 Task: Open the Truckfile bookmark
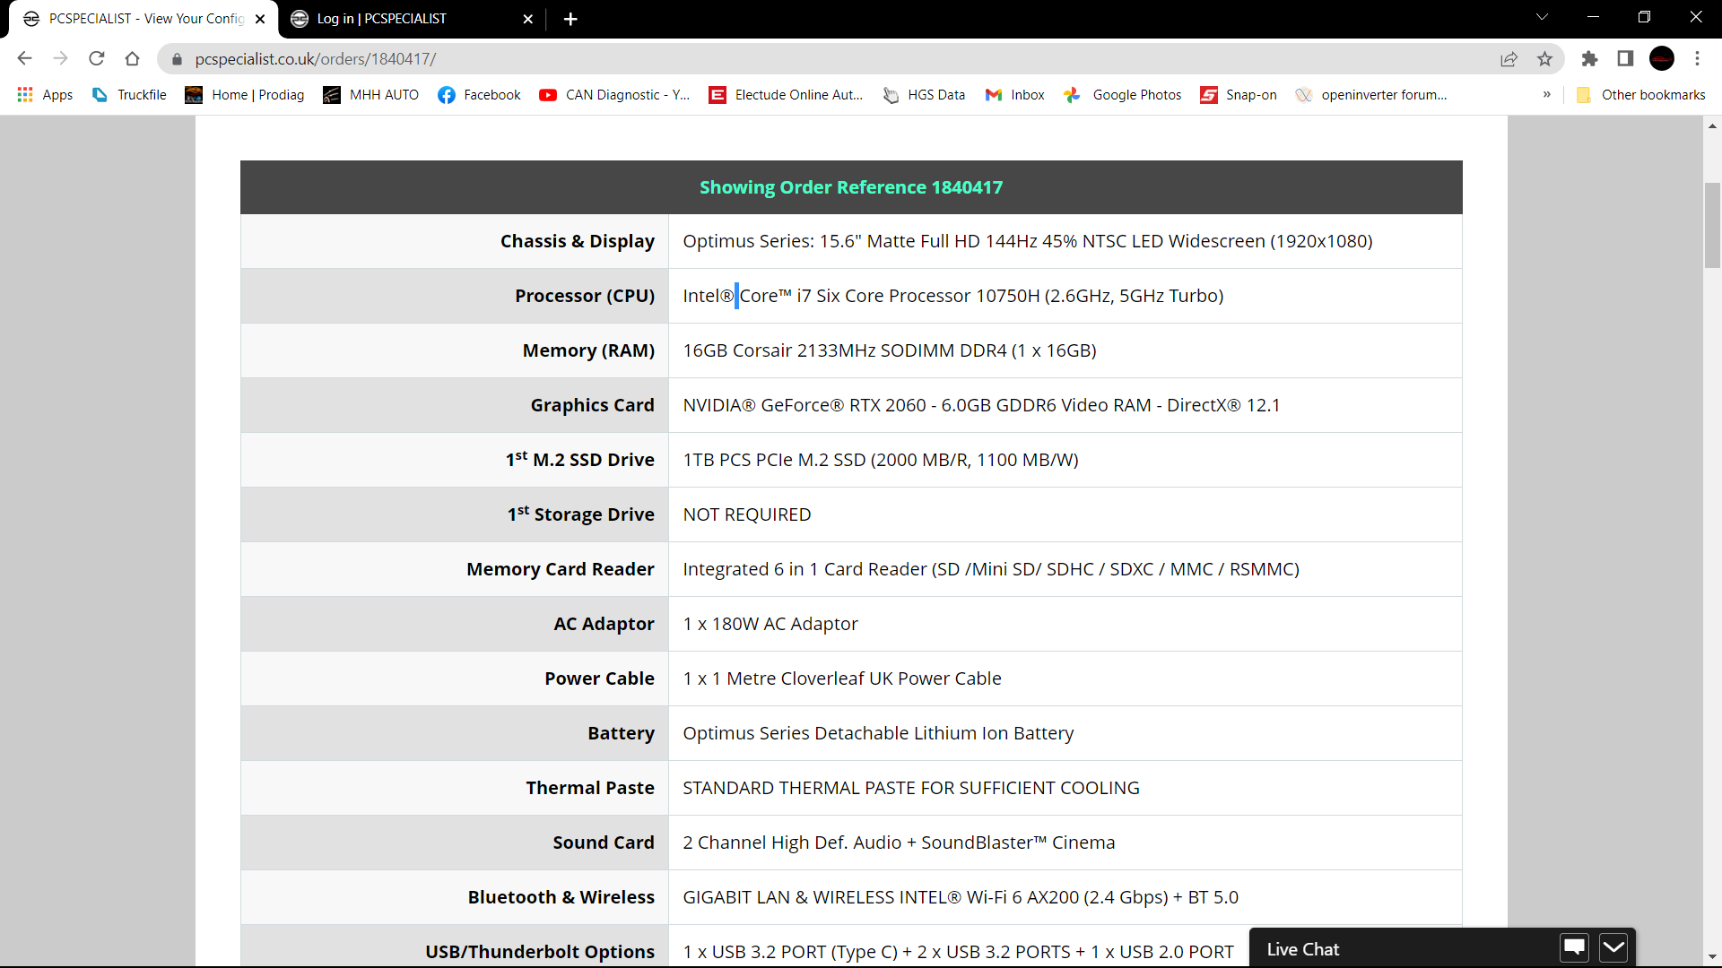pyautogui.click(x=129, y=95)
